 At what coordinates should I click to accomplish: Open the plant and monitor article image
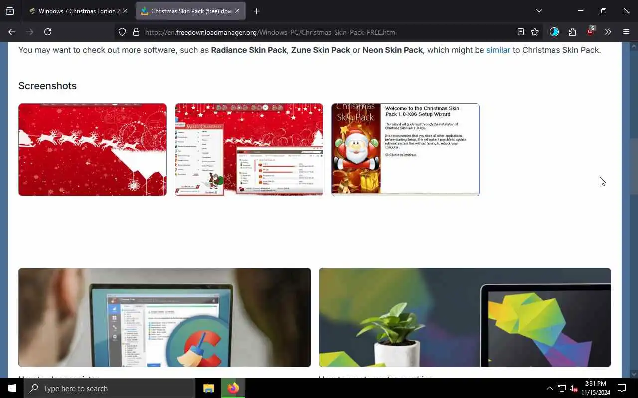(x=465, y=317)
